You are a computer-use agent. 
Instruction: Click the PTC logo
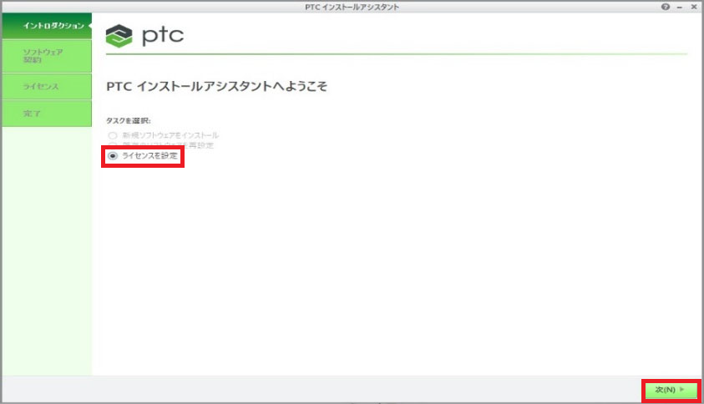144,35
